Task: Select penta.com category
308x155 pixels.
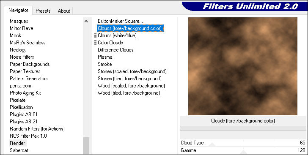Action: [20, 86]
